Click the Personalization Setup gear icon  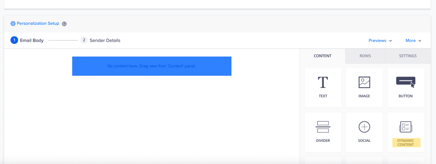13,24
